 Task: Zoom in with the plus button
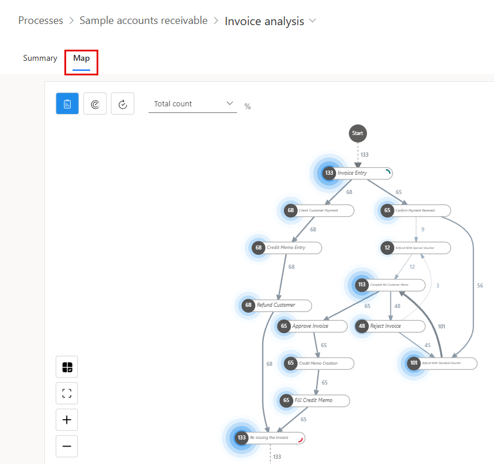[67, 420]
